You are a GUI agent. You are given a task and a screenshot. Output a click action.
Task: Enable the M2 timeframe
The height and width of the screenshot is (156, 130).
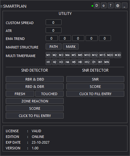pos(55,55)
